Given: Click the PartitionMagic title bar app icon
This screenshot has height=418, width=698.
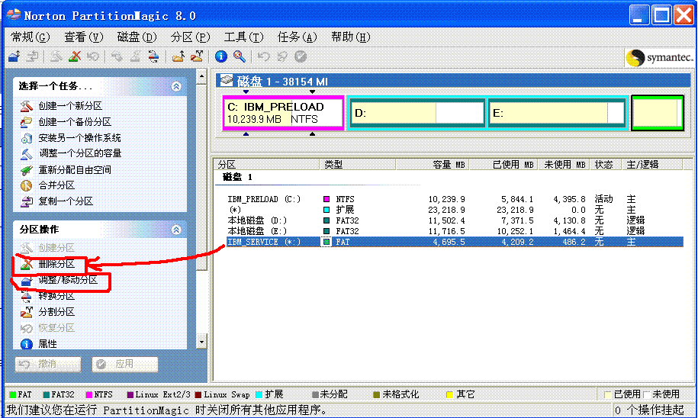Looking at the screenshot, I should point(14,15).
